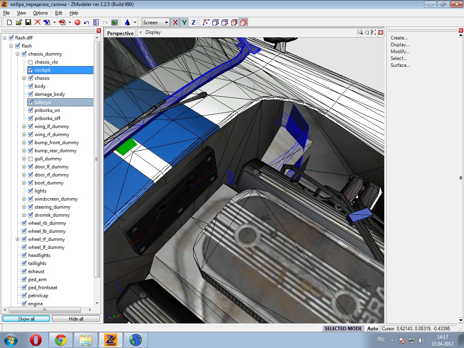Select the viewport pan hand tool
464x348 pixels.
coord(367,33)
